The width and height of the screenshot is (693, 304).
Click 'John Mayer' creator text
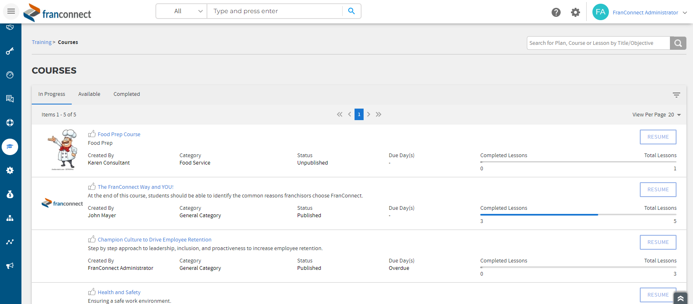coord(102,216)
